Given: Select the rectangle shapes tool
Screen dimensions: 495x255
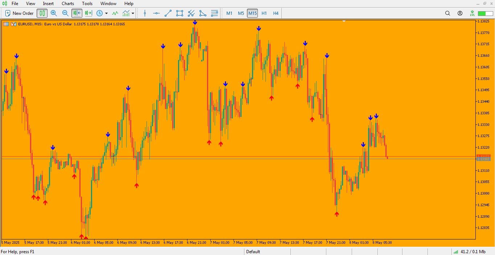Looking at the screenshot, I should (180, 13).
